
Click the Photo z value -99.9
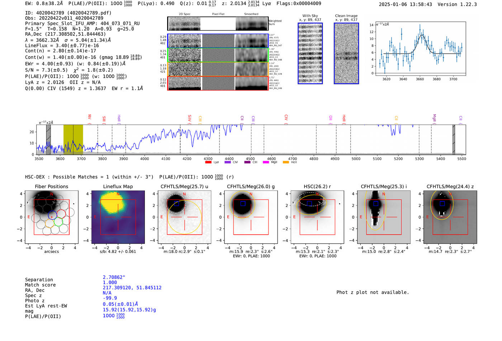tap(110, 298)
